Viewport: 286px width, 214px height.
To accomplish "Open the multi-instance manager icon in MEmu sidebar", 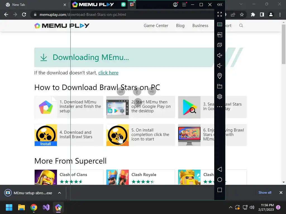I will 220,45.
